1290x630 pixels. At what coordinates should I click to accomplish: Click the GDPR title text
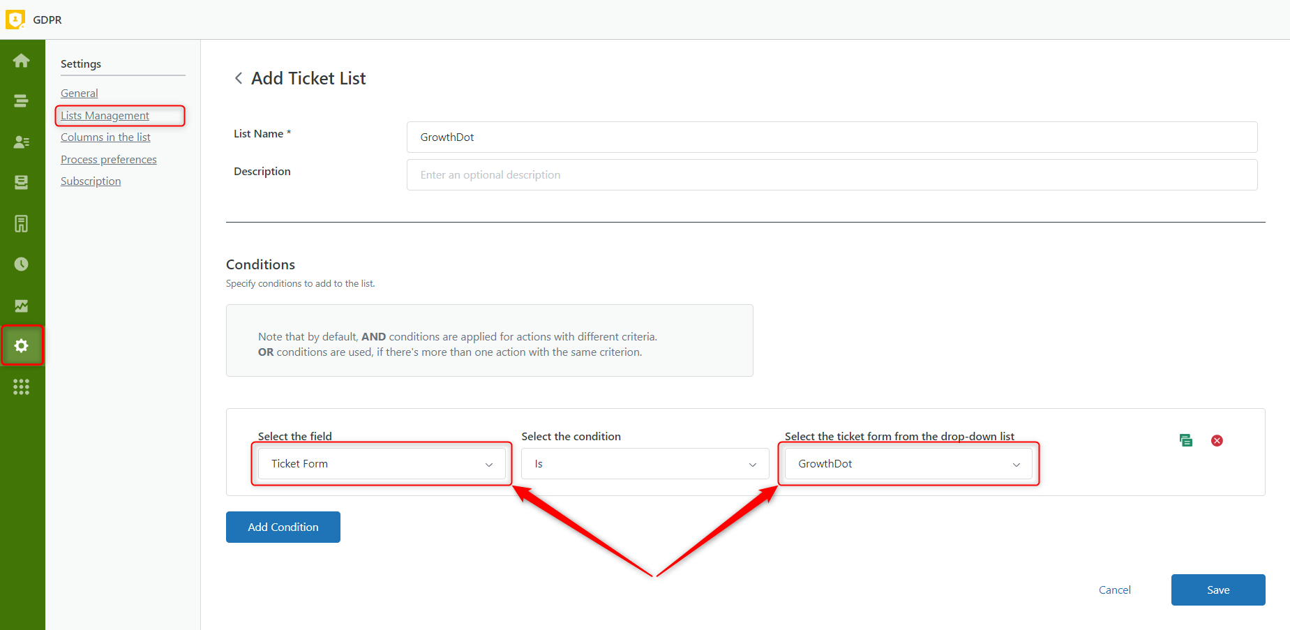pyautogui.click(x=47, y=20)
